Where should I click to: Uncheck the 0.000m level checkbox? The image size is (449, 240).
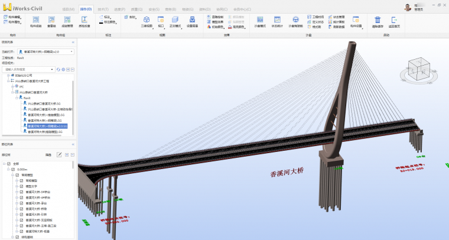click(x=13, y=170)
